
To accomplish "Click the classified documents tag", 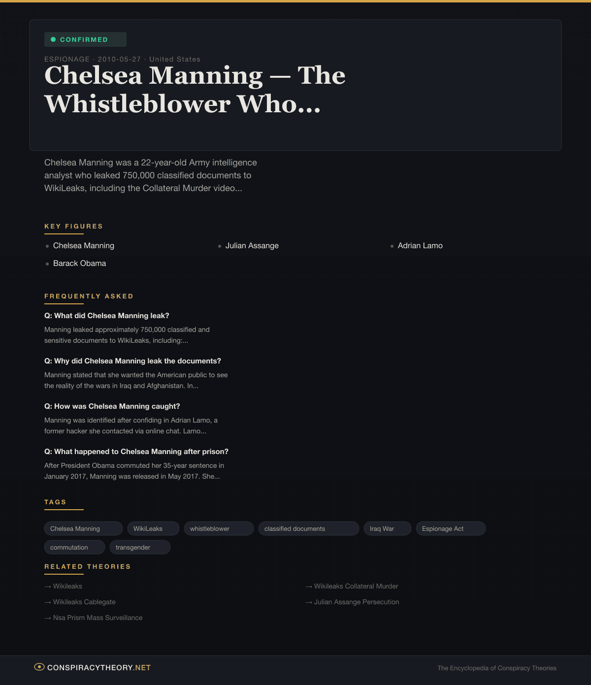I will (x=308, y=528).
